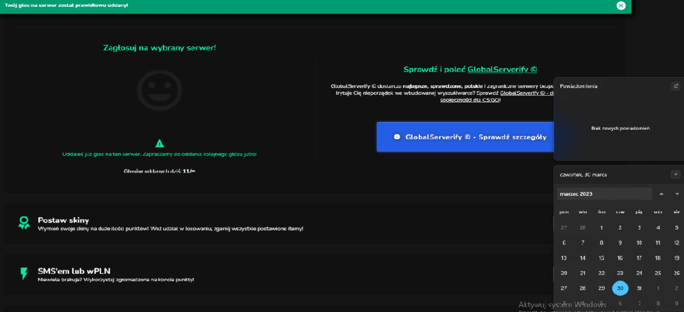
Task: Click the czwartek, 30 marca date header
Action: coord(583,175)
